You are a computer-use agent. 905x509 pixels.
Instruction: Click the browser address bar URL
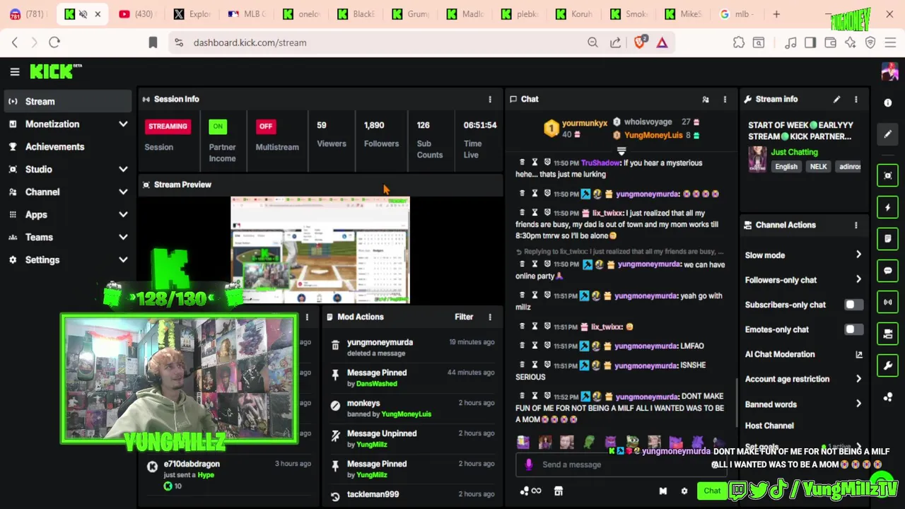pos(250,42)
